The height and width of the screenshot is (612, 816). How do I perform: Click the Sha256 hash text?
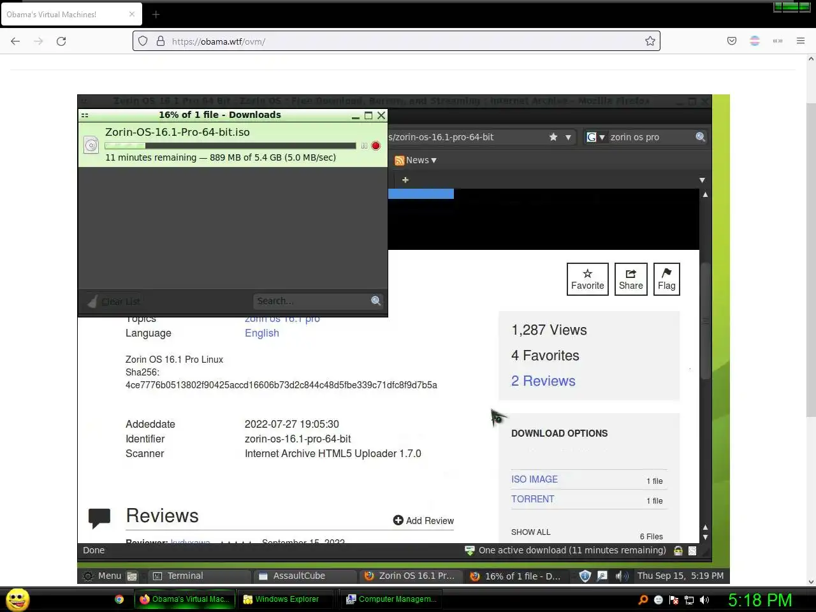(x=281, y=385)
